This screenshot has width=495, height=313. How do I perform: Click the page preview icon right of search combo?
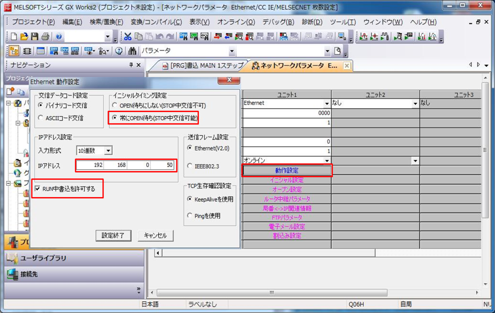337,51
